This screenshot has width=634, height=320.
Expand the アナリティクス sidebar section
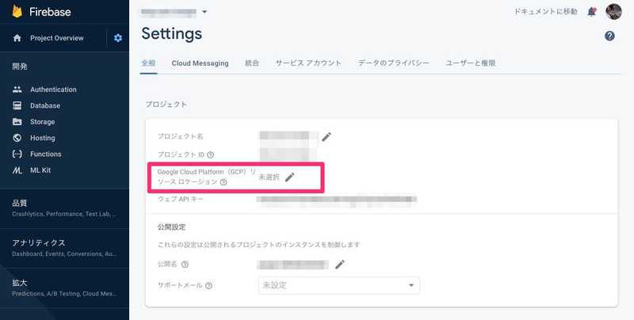tap(65, 248)
